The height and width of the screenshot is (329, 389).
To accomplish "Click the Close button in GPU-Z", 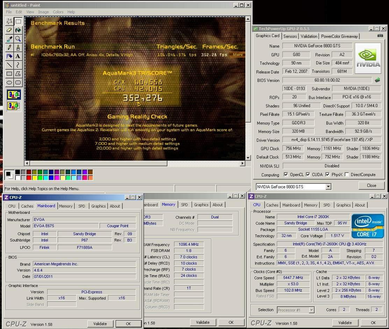I will coord(372,185).
